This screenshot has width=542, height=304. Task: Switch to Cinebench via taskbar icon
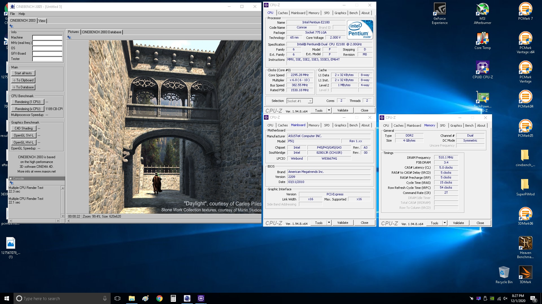point(187,298)
